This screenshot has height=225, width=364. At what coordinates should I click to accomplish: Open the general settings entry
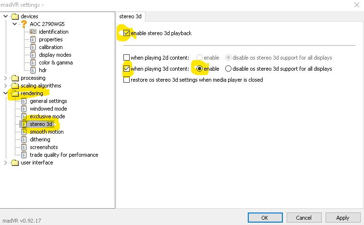(49, 101)
